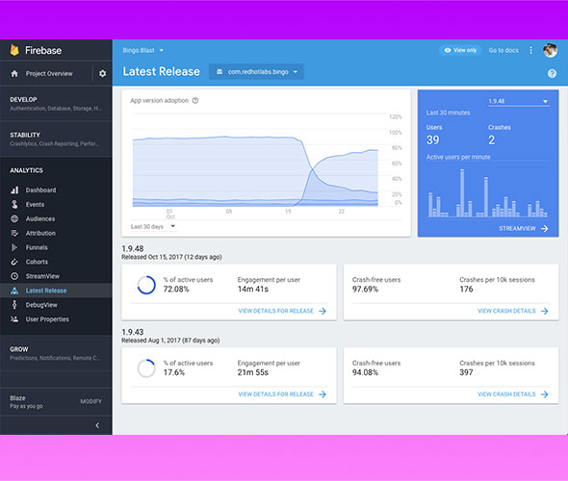
Task: View crash details for release 1.9.43
Action: [x=513, y=394]
